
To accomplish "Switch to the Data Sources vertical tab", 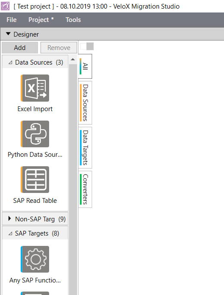I will (85, 103).
